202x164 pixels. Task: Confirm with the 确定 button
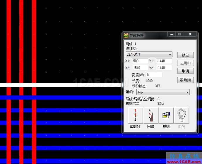pos(185,55)
